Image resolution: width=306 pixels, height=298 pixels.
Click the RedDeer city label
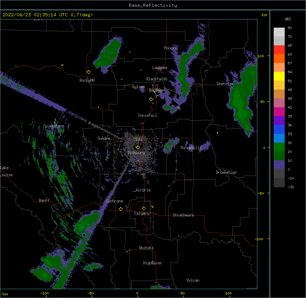click(157, 90)
